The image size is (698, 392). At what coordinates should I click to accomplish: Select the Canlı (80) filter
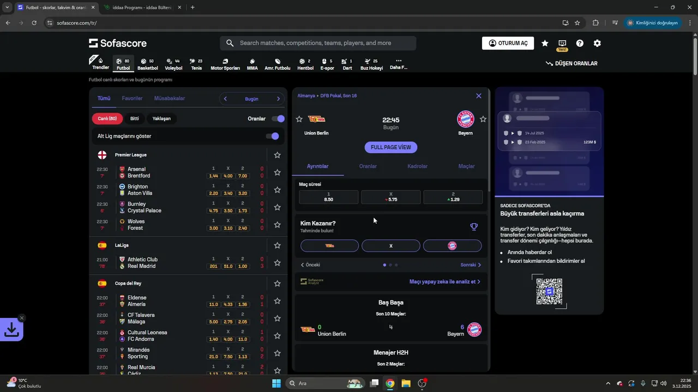coord(107,119)
